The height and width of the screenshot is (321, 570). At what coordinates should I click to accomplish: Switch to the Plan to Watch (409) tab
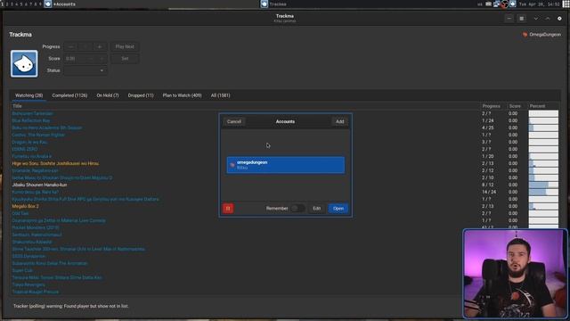click(182, 95)
